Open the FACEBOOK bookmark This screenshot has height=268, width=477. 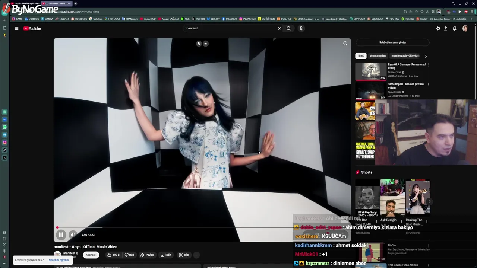229,19
